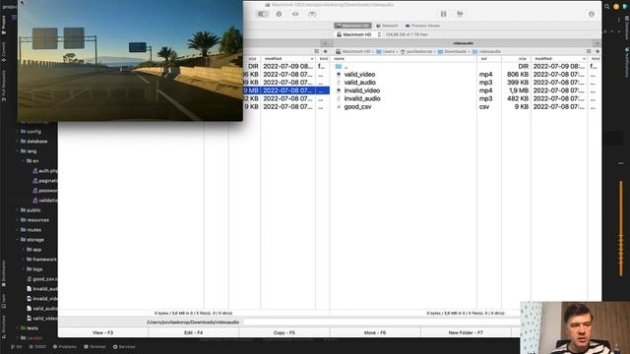This screenshot has height=354, width=630.
Task: Click the binoculars search icon
Action: click(312, 14)
